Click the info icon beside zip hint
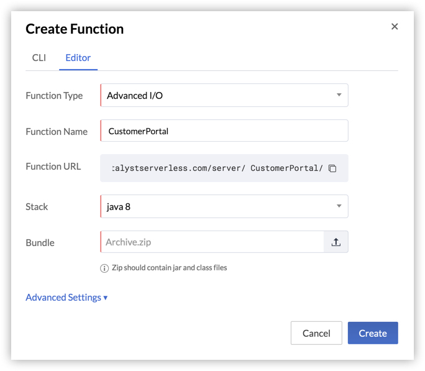This screenshot has height=371, width=425. pyautogui.click(x=104, y=268)
